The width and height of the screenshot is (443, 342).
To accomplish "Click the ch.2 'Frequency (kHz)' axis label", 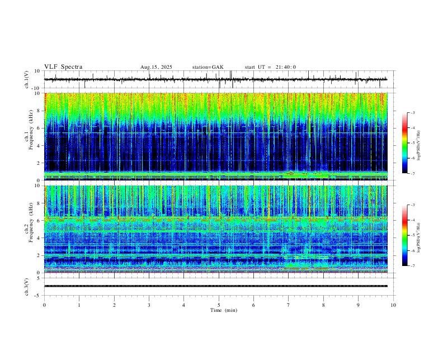I will click(31, 222).
